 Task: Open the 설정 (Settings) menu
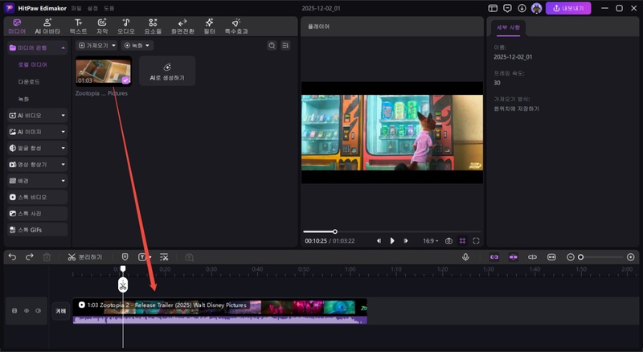point(92,8)
